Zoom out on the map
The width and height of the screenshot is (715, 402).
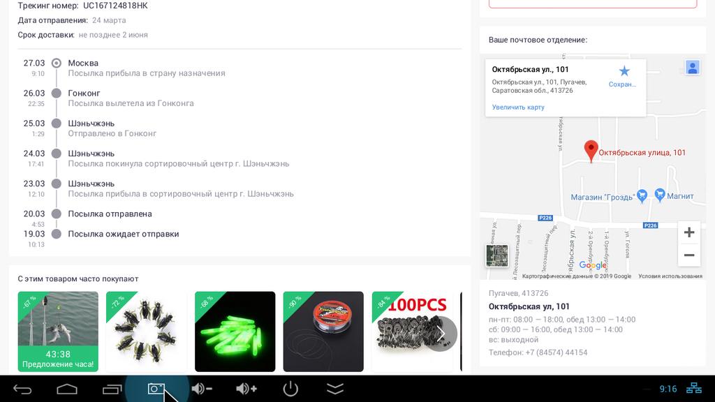pos(688,255)
